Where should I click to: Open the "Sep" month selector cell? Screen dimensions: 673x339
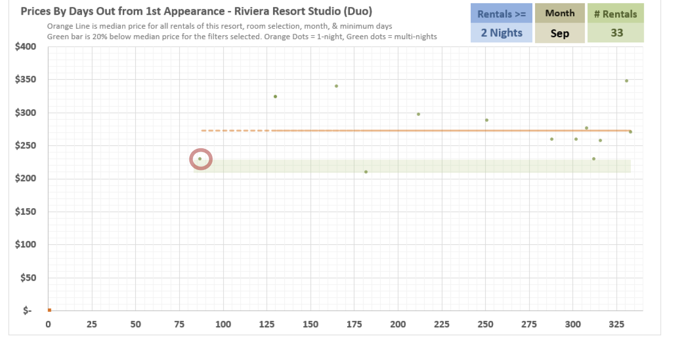(x=560, y=33)
